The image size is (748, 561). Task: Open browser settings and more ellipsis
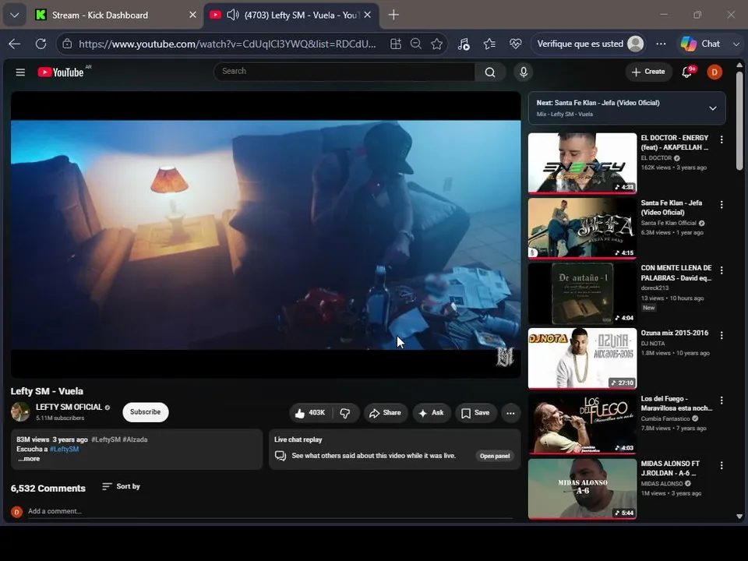pyautogui.click(x=661, y=44)
